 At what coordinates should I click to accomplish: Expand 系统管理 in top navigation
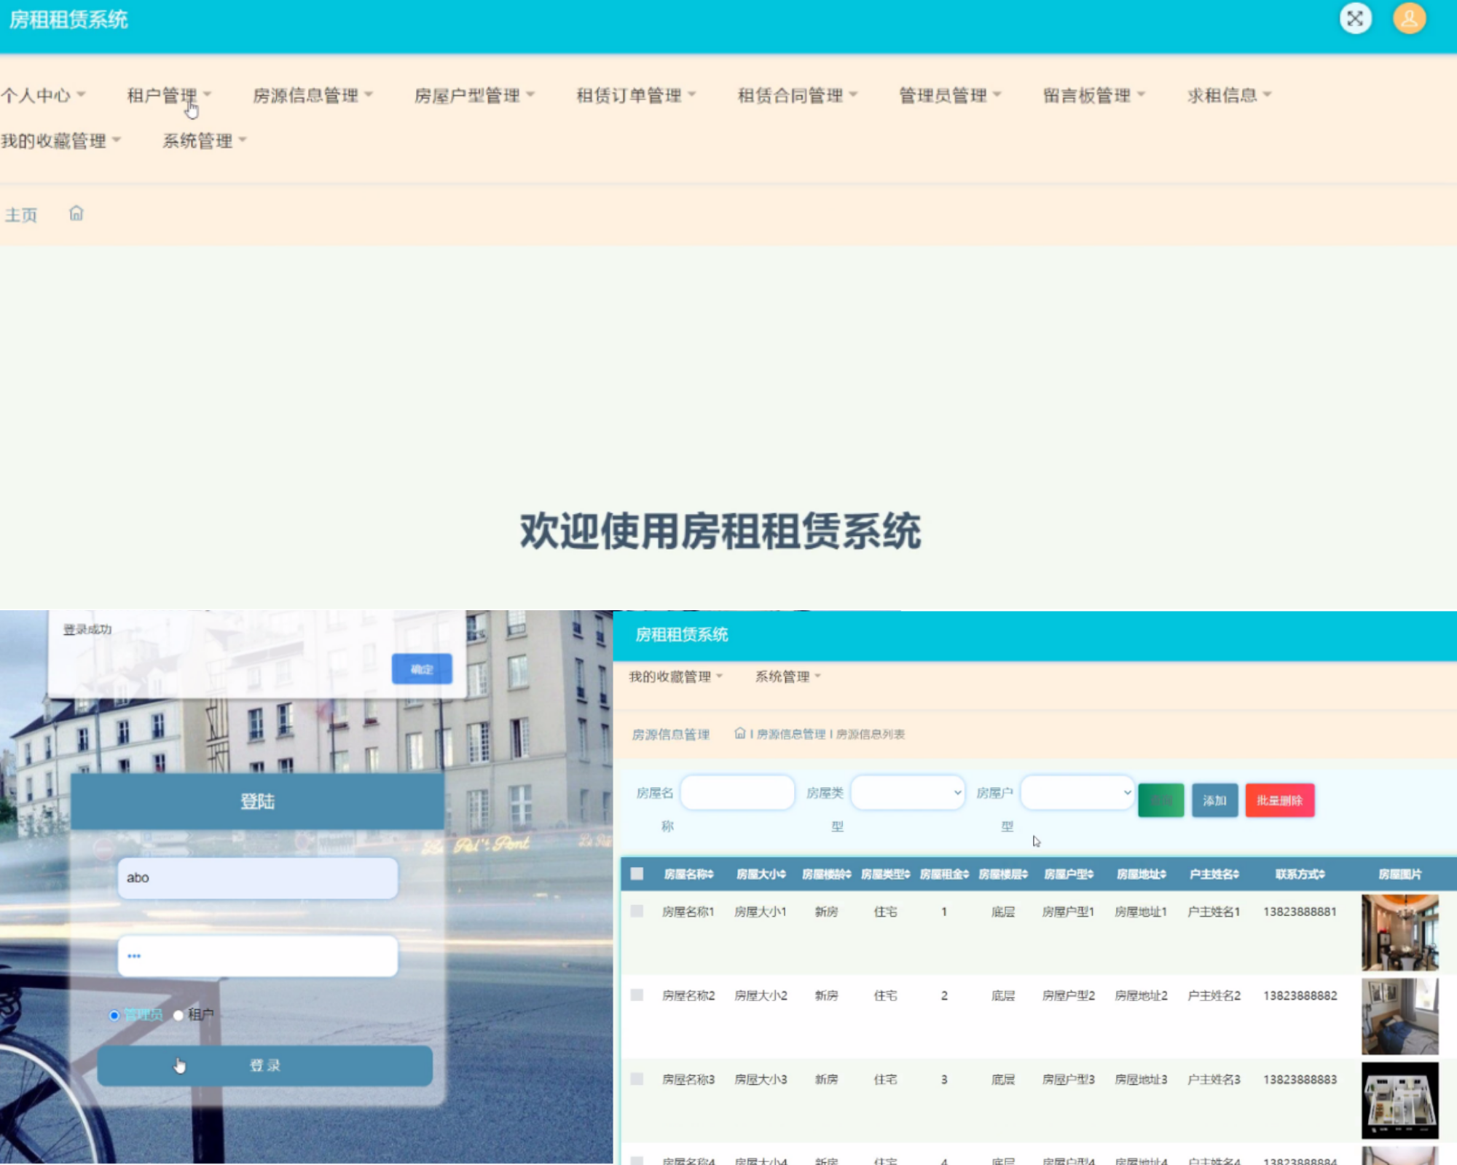pyautogui.click(x=205, y=141)
